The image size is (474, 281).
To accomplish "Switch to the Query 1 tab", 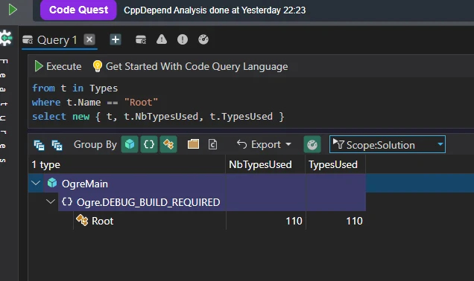I will click(57, 40).
